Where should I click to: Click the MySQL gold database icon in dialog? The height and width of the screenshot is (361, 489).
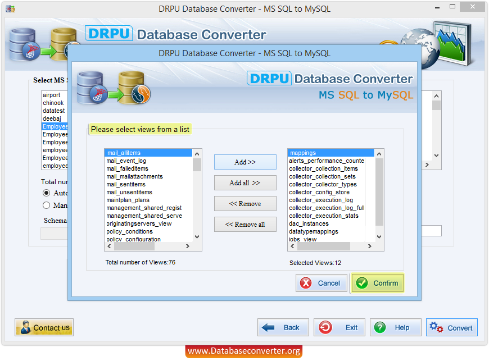[x=134, y=88]
